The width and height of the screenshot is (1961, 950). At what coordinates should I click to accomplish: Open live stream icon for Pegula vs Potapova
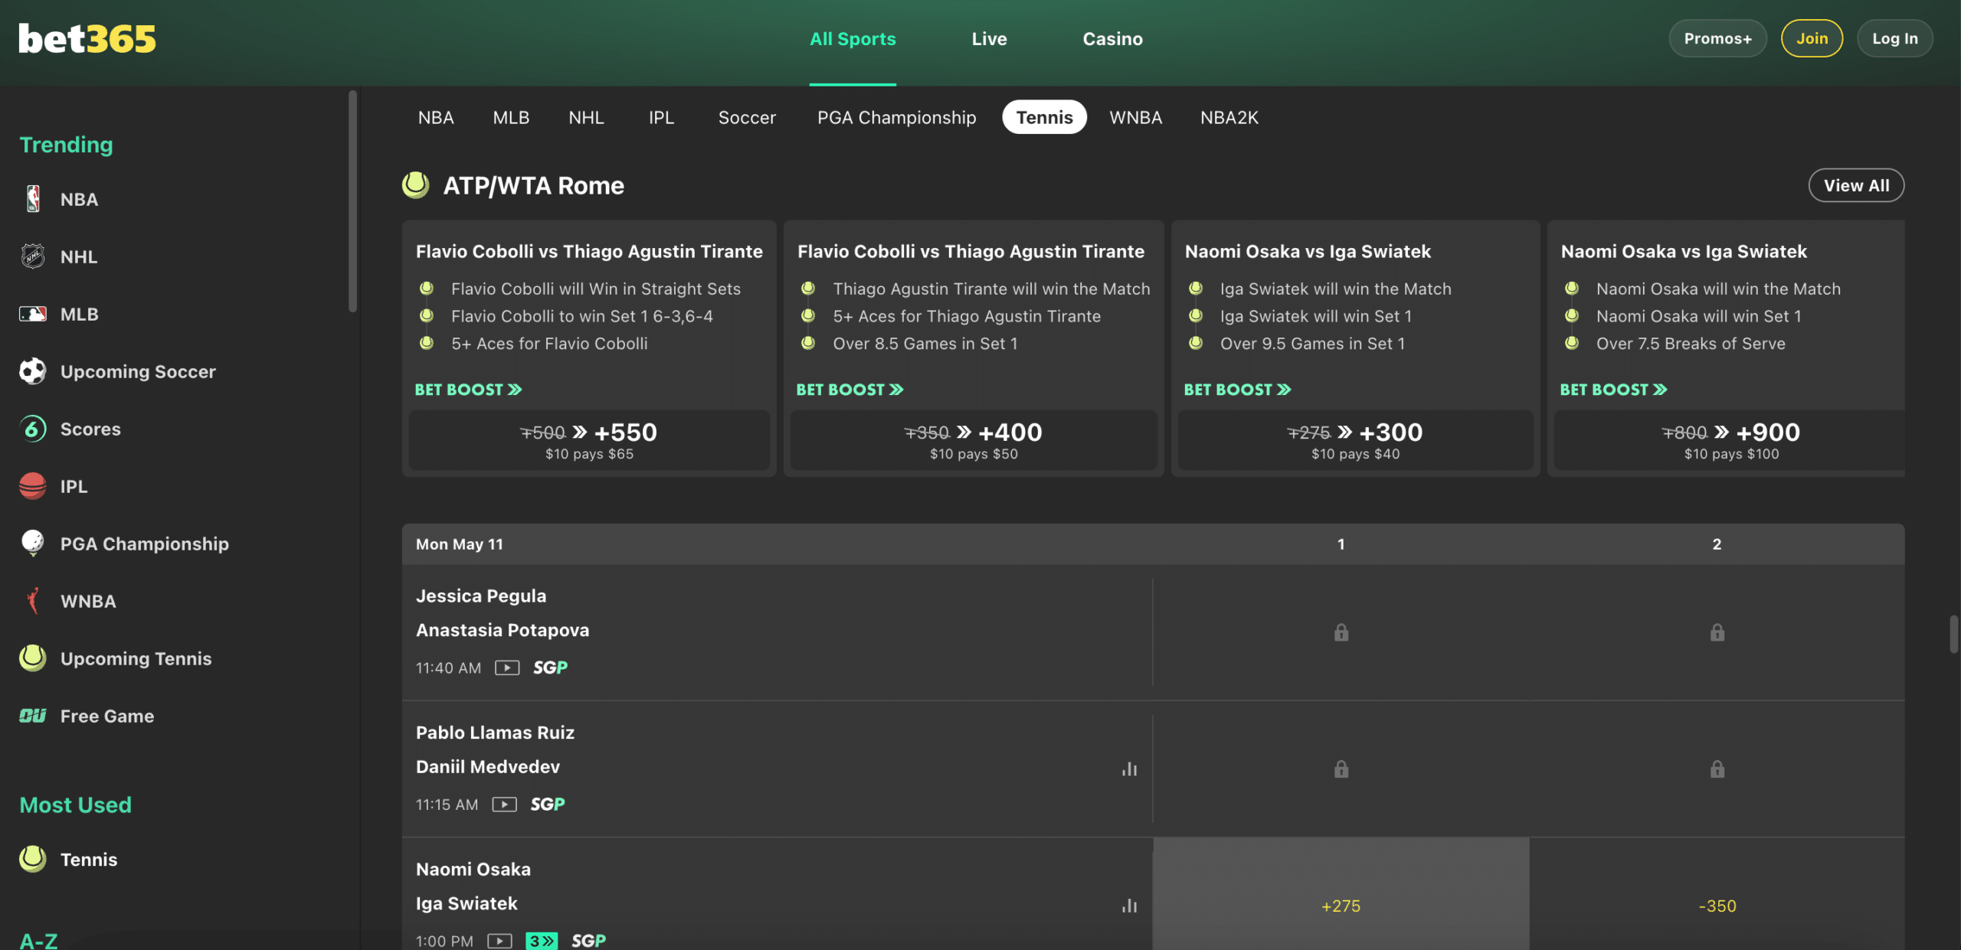pos(507,668)
